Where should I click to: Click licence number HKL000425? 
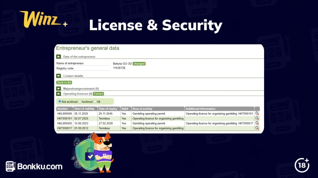pyautogui.click(x=65, y=124)
